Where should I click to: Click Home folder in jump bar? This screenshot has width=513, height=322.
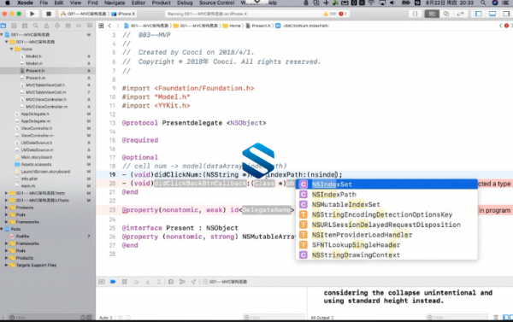point(232,26)
